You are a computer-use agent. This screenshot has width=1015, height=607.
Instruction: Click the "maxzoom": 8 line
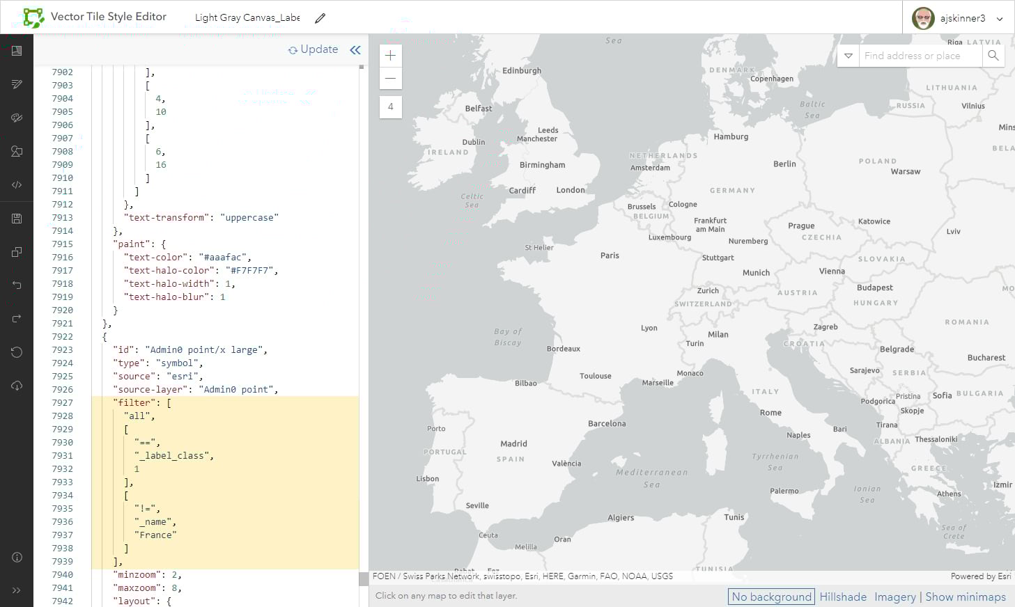pos(148,588)
